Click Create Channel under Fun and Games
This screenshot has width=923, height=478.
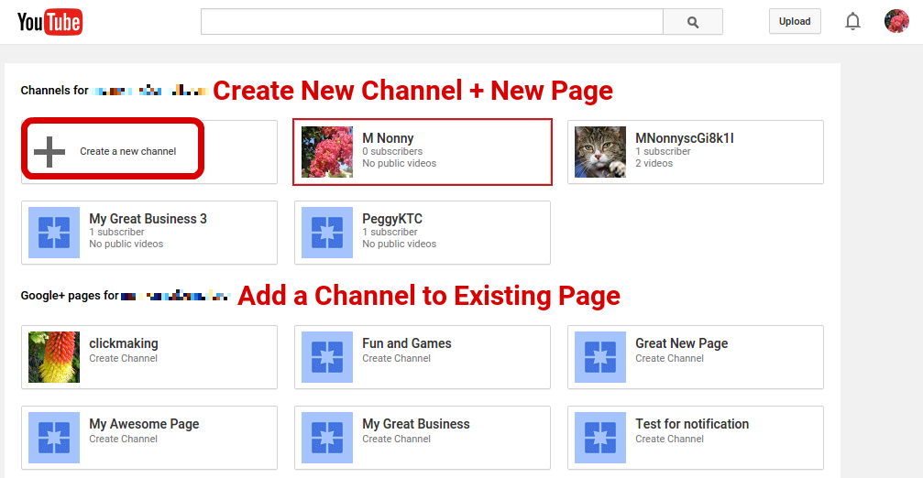click(x=396, y=358)
